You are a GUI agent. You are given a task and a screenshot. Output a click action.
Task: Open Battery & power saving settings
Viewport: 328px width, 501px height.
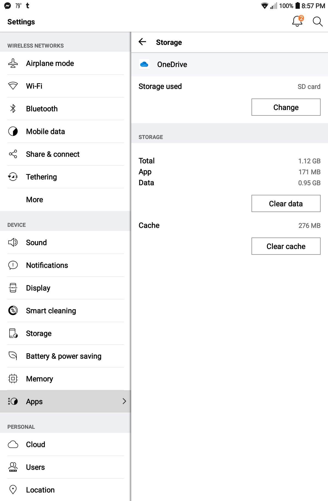(64, 356)
